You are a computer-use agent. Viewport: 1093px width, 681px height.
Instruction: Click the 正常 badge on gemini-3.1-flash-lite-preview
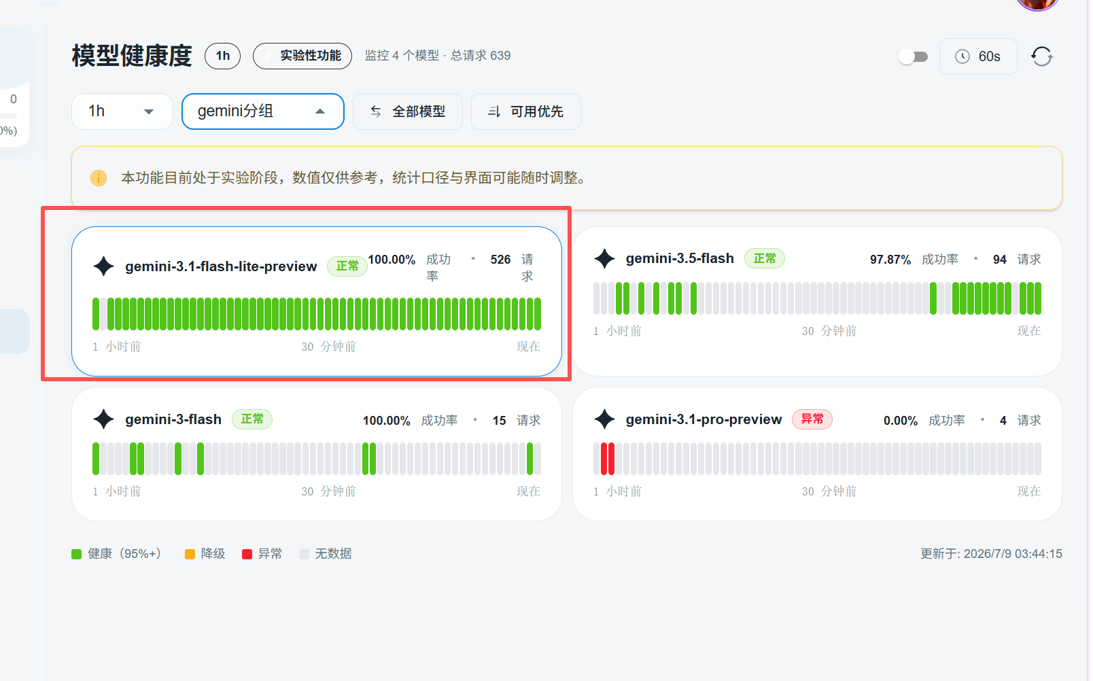coord(347,266)
